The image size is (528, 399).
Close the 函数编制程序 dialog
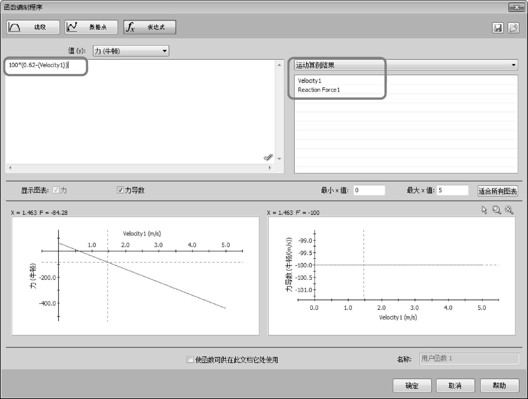(517, 7)
